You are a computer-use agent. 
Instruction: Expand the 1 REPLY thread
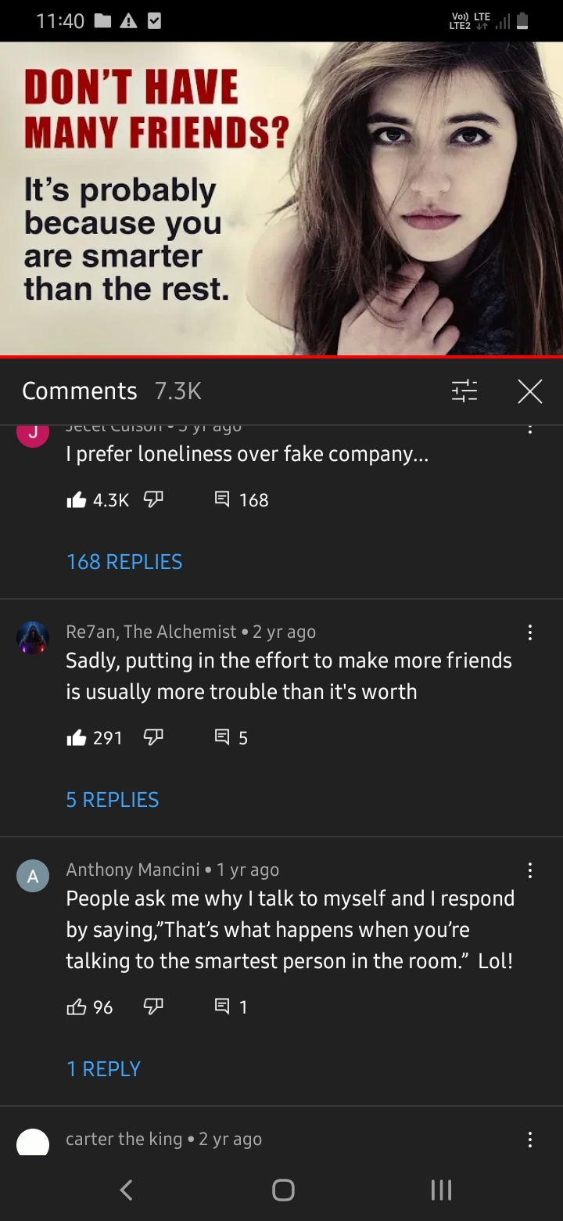coord(103,1068)
